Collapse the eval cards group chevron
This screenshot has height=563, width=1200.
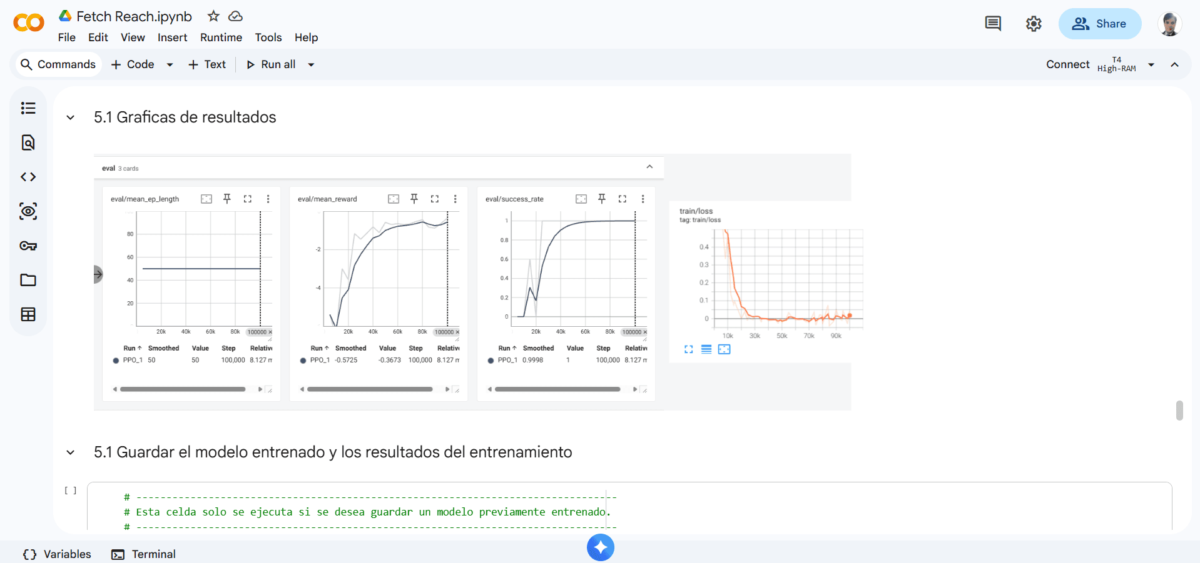coord(649,167)
